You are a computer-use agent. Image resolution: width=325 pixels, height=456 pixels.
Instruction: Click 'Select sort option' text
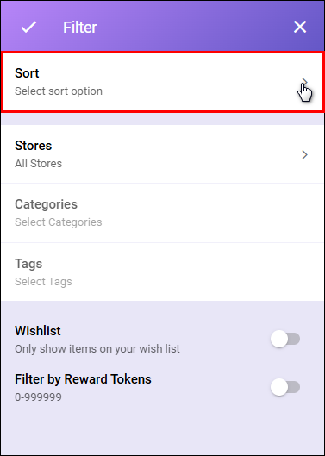coord(59,91)
